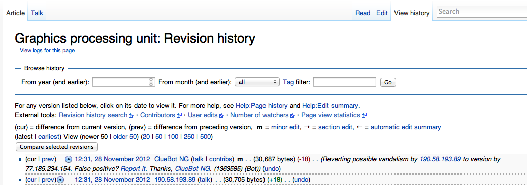Show 50 revisions per page
The height and width of the screenshot is (185, 527).
[x=159, y=137]
